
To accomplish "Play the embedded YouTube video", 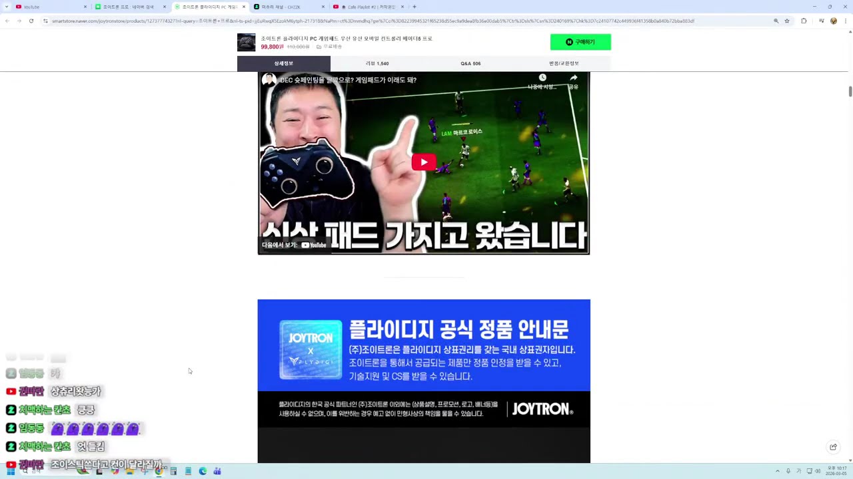I will pyautogui.click(x=424, y=162).
